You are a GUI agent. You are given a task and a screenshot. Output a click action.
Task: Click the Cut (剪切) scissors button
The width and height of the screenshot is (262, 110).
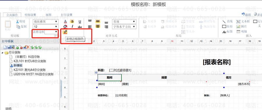point(20,21)
